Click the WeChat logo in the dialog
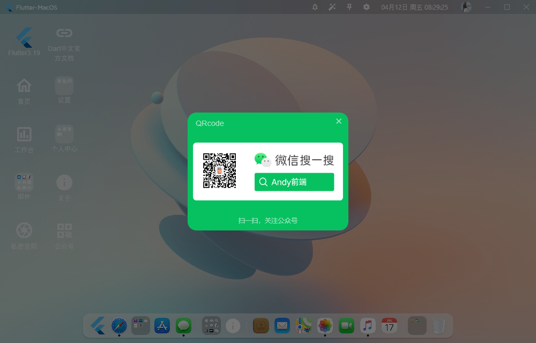This screenshot has height=343, width=536. [x=263, y=160]
